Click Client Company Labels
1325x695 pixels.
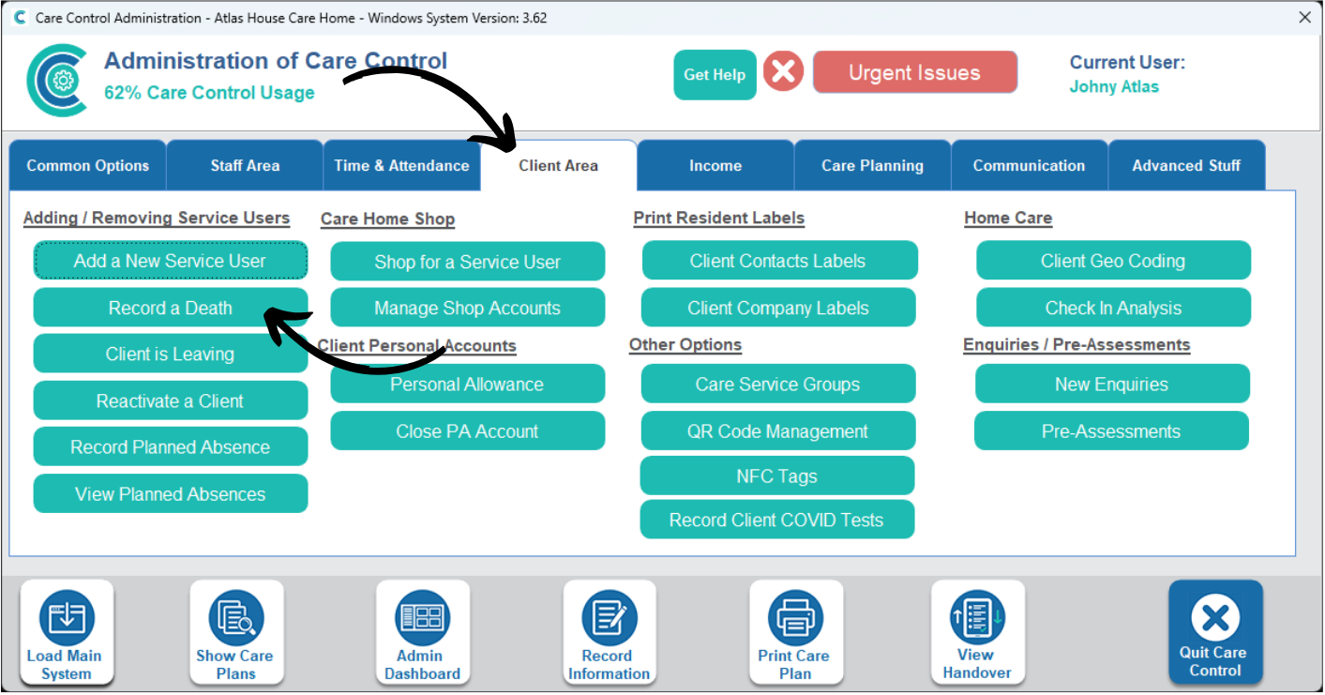click(x=778, y=308)
